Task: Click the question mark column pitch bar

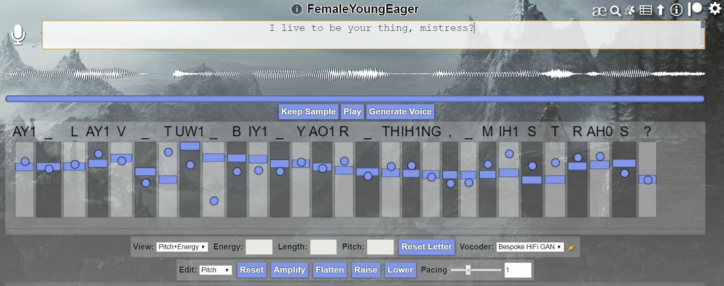Action: tap(647, 179)
